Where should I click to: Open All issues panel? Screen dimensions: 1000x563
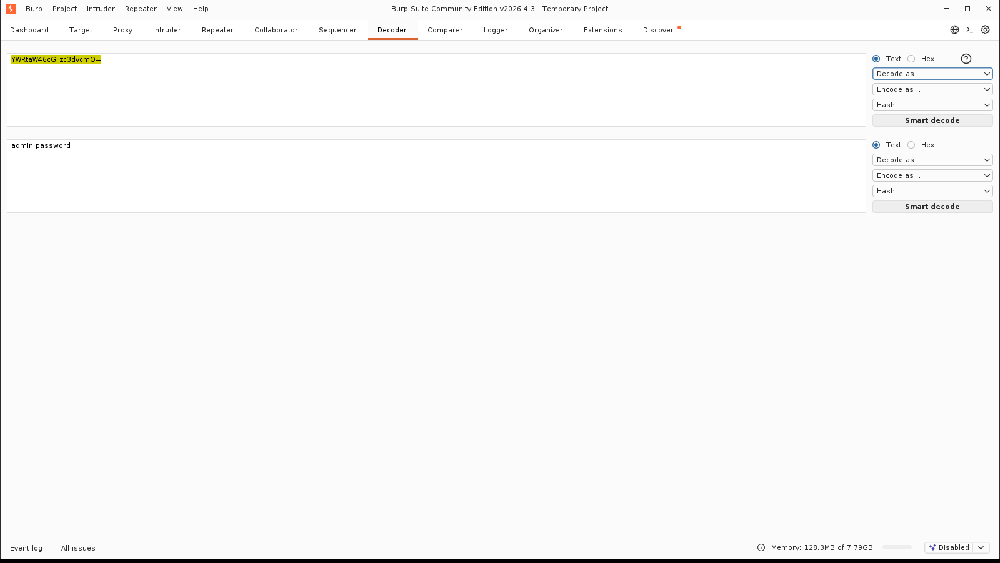[78, 548]
